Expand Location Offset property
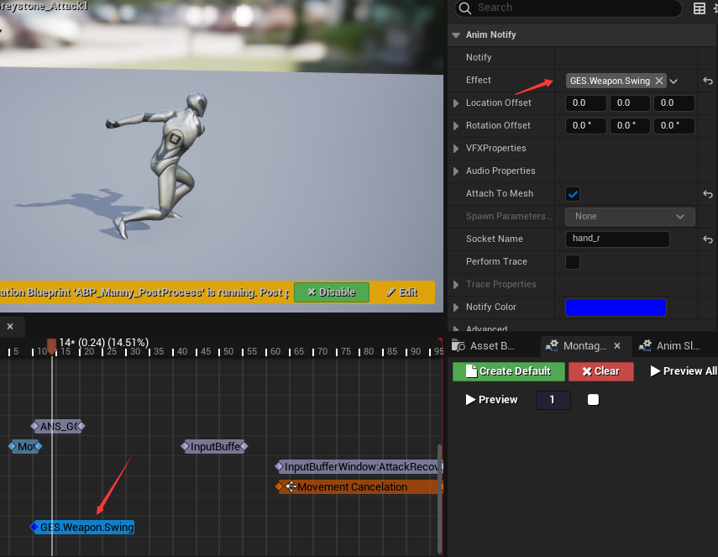 point(456,103)
